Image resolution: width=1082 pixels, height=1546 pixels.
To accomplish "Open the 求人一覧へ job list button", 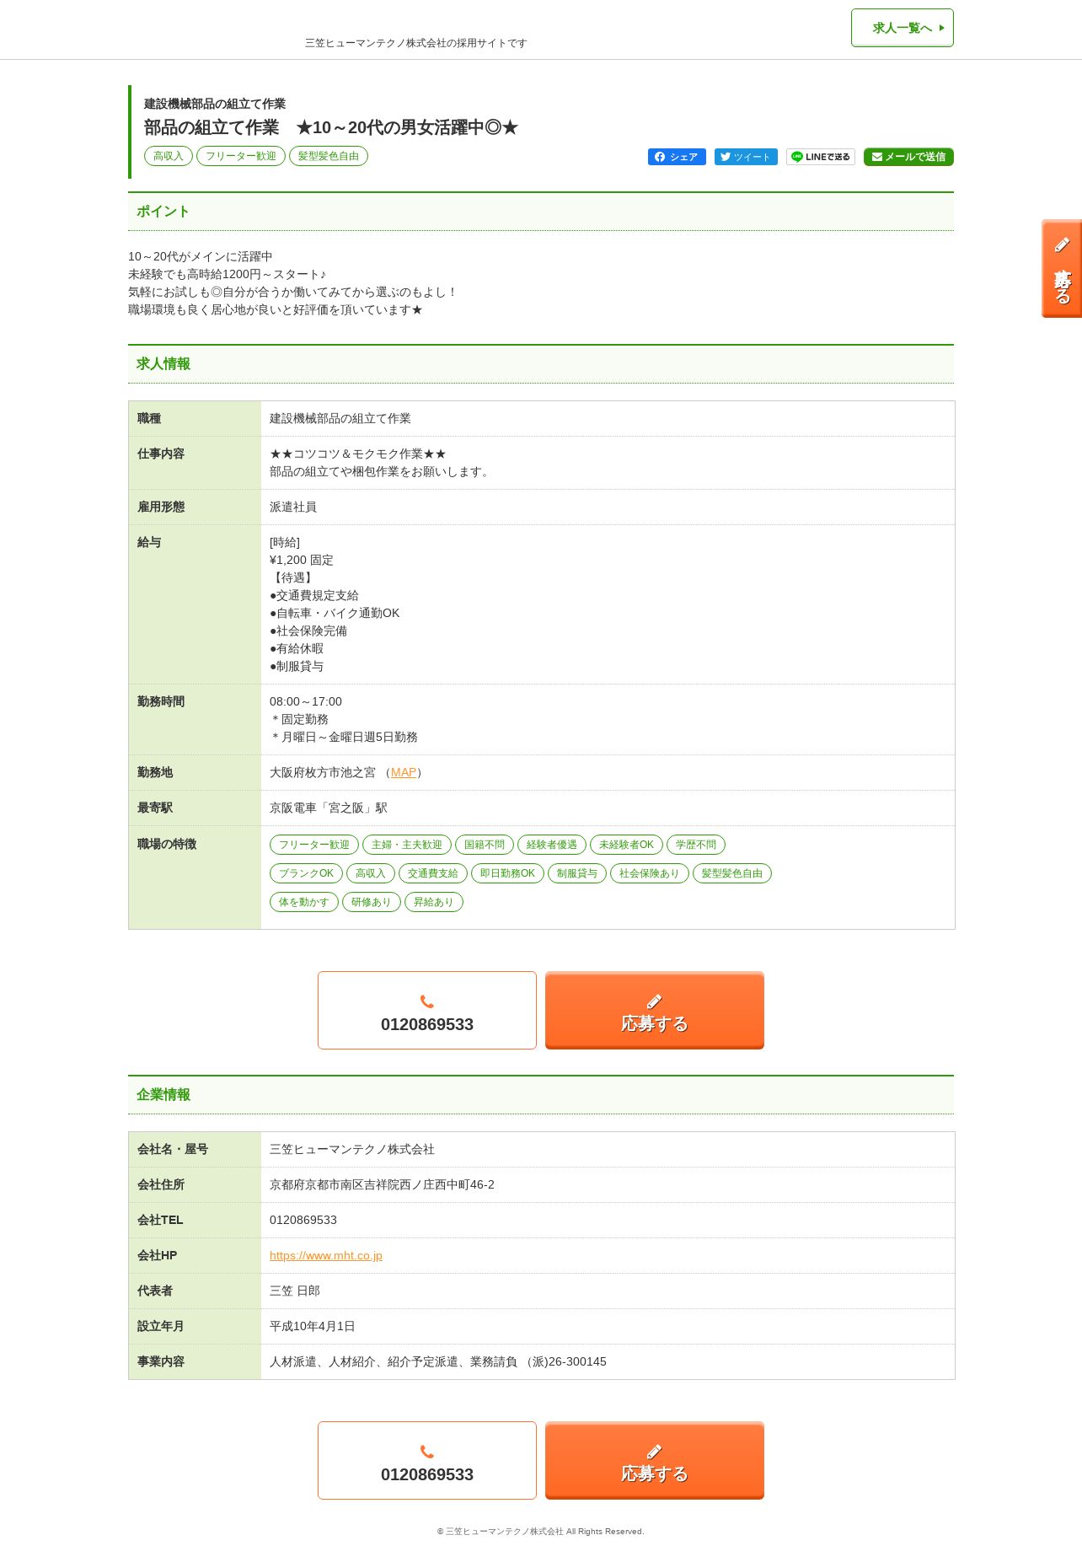I will coord(902,28).
